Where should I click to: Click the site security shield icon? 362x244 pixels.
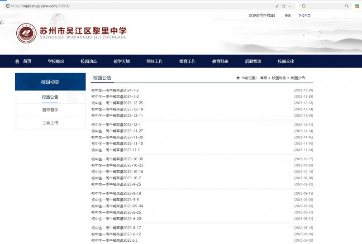pyautogui.click(x=8, y=6)
